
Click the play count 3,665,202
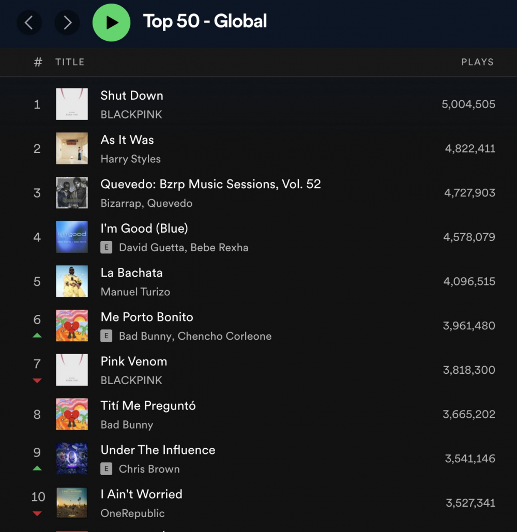[x=469, y=414]
